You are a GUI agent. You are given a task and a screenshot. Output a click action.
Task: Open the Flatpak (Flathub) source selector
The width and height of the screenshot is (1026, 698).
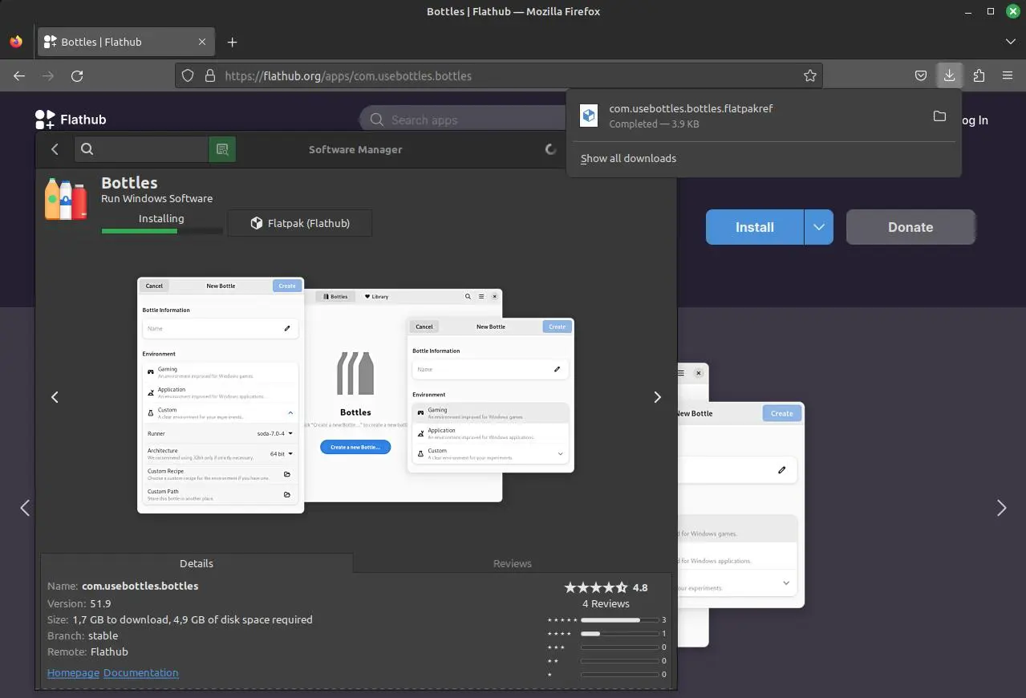[300, 223]
